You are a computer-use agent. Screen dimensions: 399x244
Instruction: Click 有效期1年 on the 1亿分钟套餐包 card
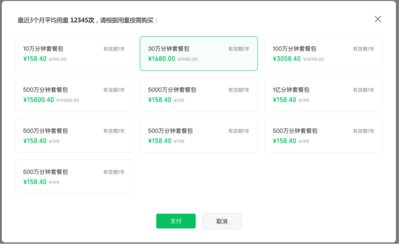click(x=364, y=90)
